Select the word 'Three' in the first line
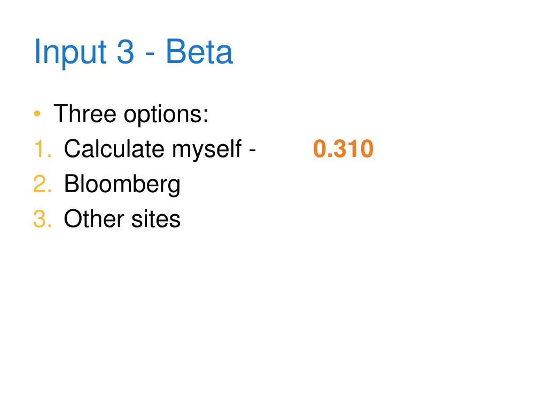 click(85, 114)
